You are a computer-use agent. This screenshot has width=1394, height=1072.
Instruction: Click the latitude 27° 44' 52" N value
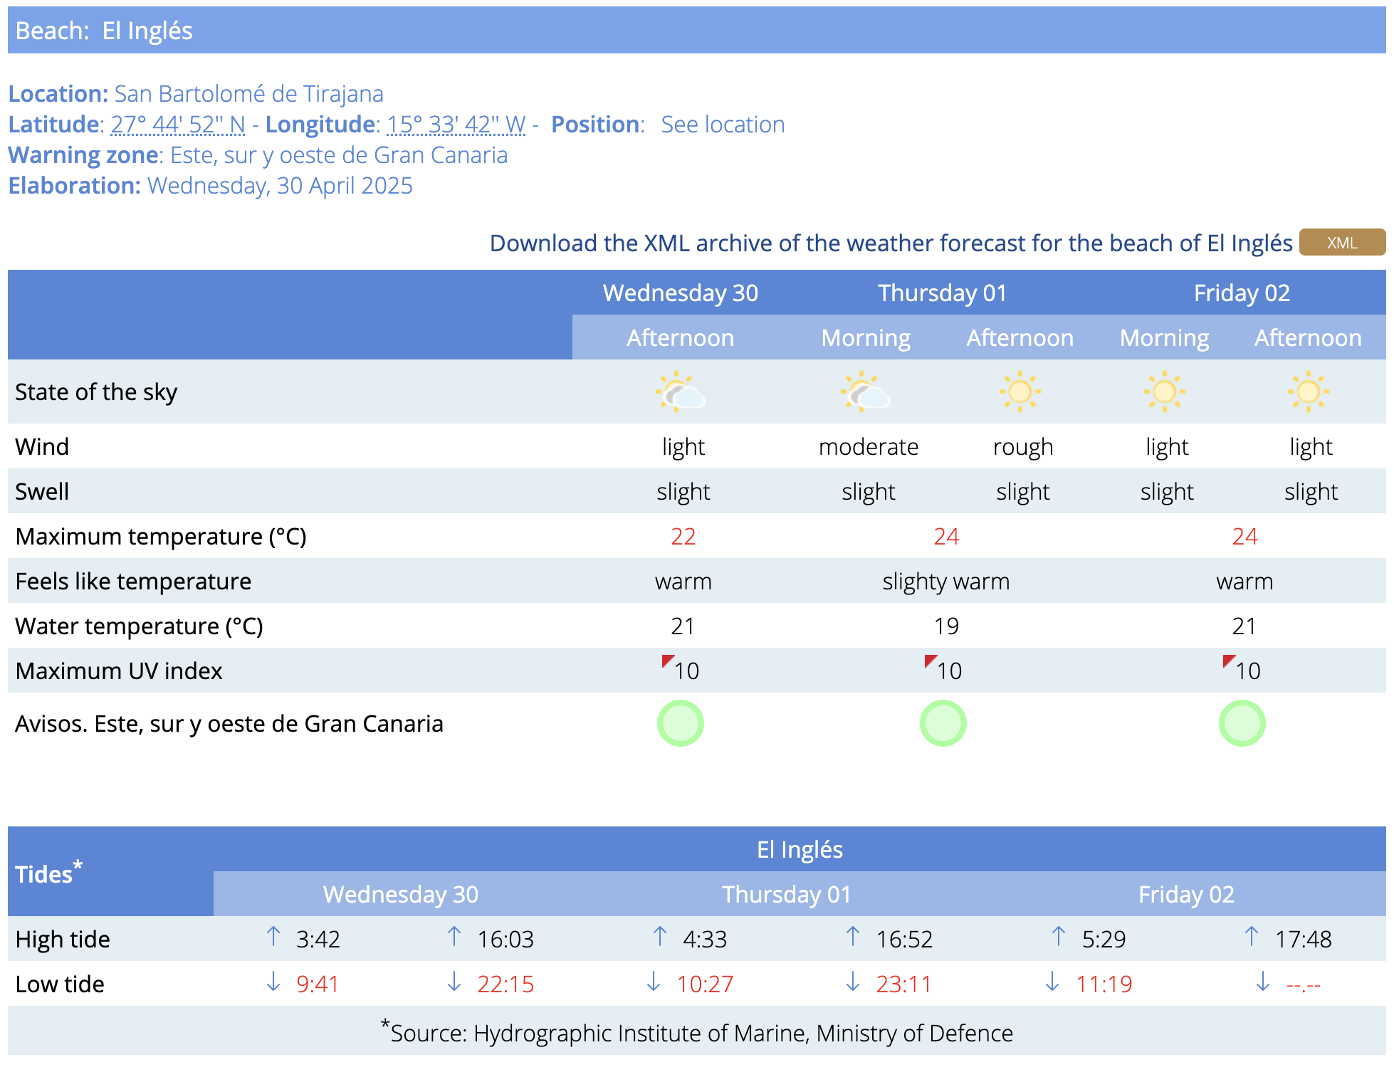click(178, 125)
